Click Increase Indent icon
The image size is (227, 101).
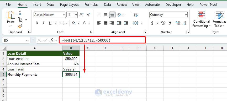[126, 23]
